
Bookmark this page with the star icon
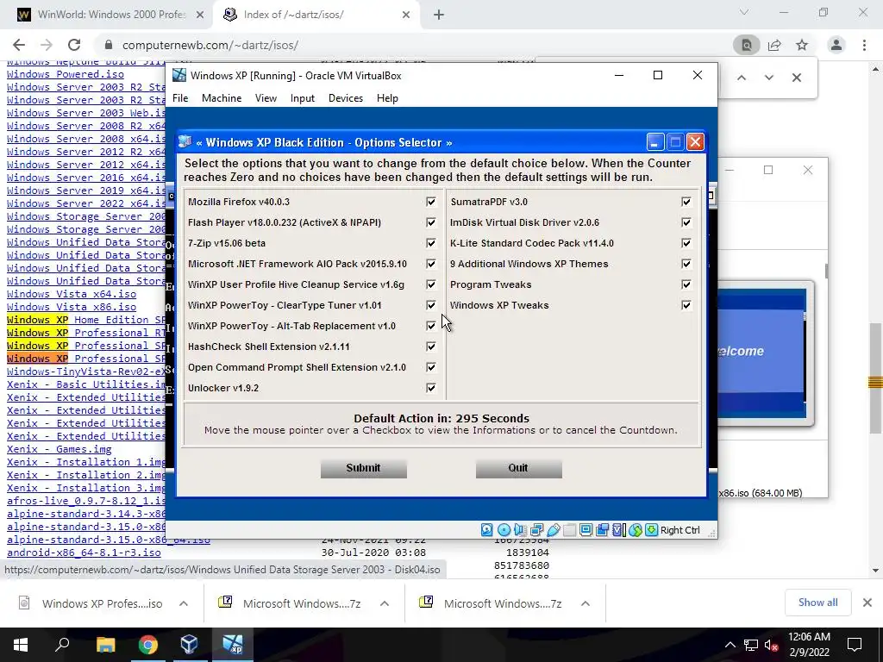click(802, 45)
